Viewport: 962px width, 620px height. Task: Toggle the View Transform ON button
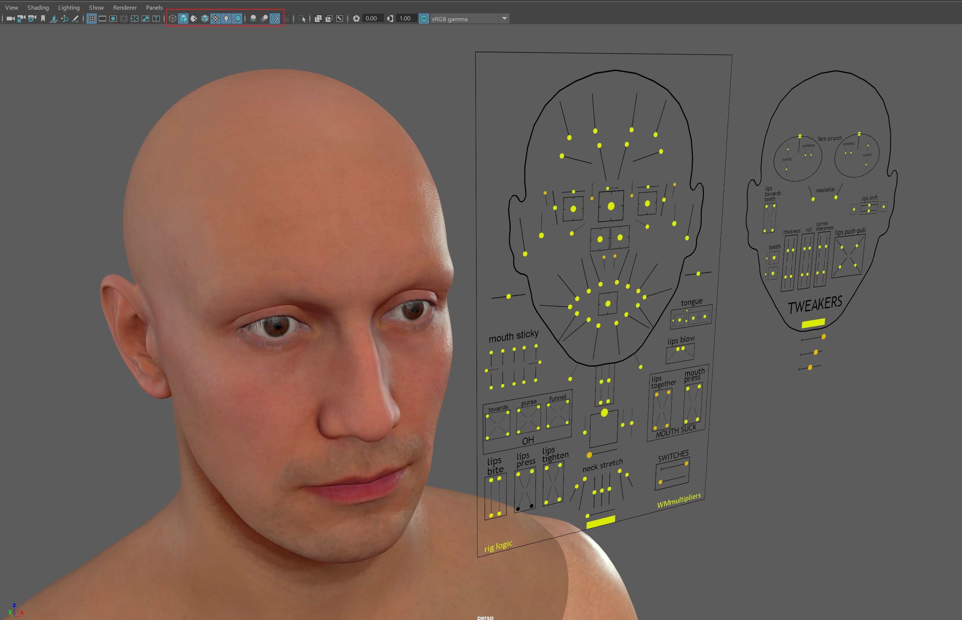tap(424, 19)
